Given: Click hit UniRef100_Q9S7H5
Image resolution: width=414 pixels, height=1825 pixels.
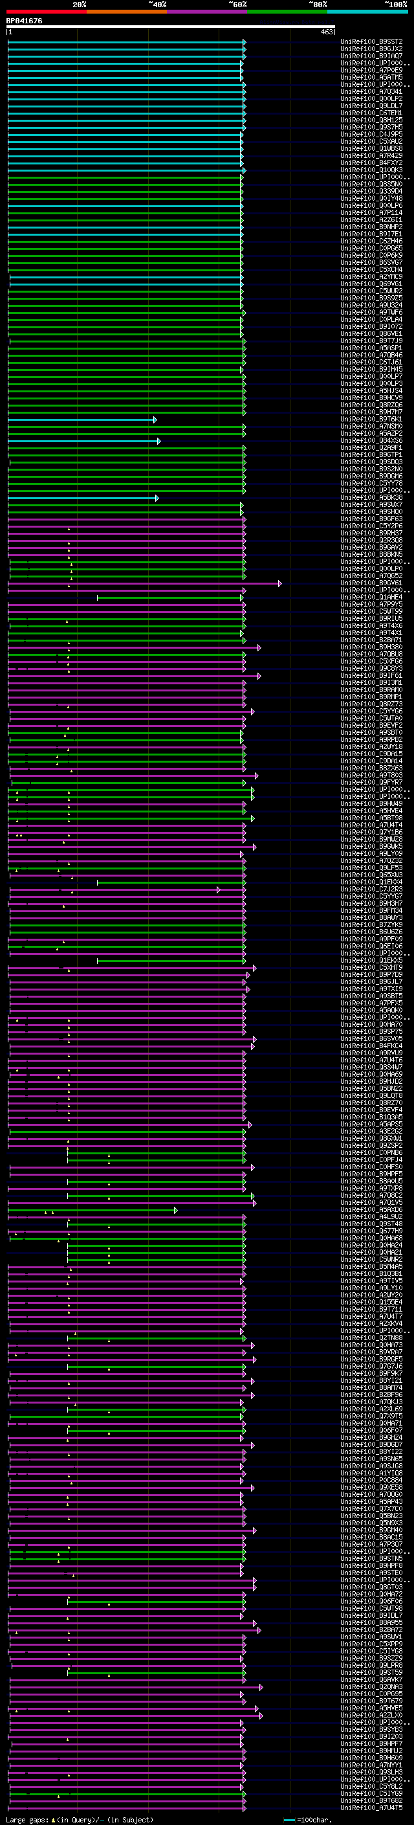Looking at the screenshot, I should pyautogui.click(x=371, y=127).
